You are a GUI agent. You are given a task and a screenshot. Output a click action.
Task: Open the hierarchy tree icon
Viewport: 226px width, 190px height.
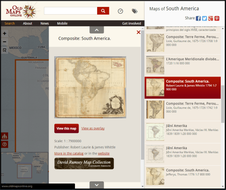click(x=4, y=136)
